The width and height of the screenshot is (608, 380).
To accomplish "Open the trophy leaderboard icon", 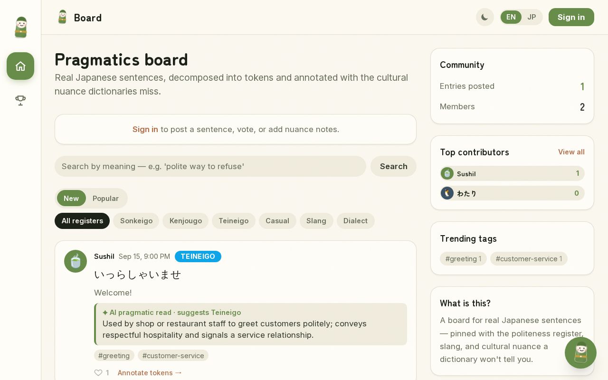I will [20, 100].
